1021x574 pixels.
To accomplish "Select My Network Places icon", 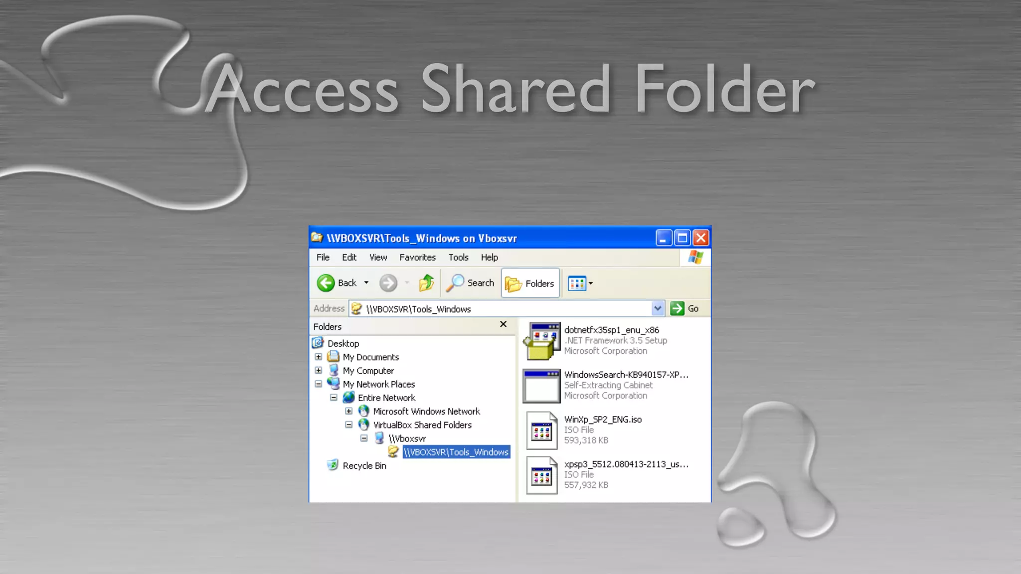I will pyautogui.click(x=333, y=384).
